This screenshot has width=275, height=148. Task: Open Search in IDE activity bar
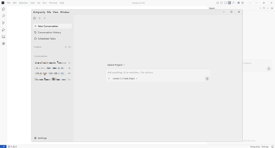(3, 16)
